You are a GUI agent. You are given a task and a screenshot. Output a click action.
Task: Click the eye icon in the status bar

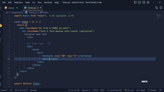point(11,90)
